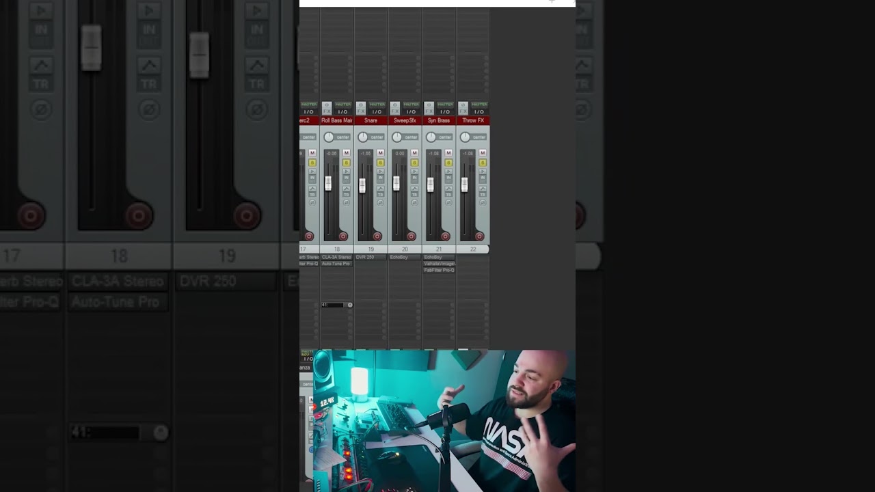This screenshot has height=492, width=875.
Task: Open the envelope button on the Snare track
Action: coord(381,188)
